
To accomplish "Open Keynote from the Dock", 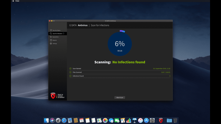I will [135, 120].
